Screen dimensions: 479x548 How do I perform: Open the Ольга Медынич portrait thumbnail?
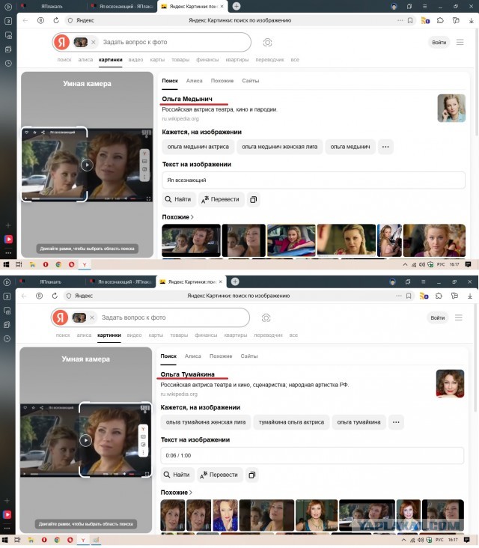point(451,108)
